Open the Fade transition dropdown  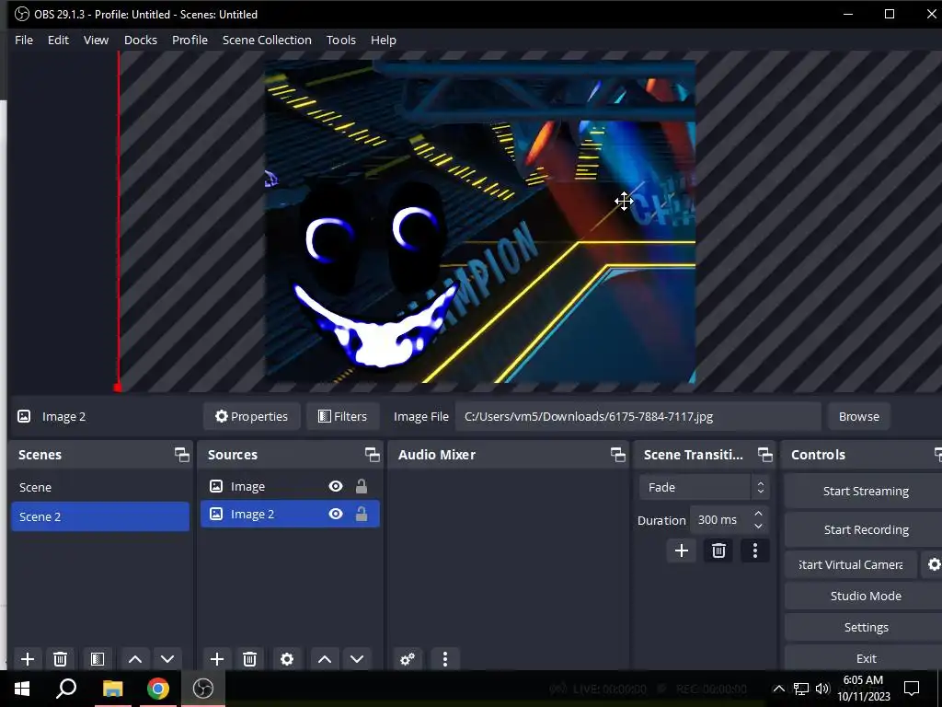click(704, 487)
